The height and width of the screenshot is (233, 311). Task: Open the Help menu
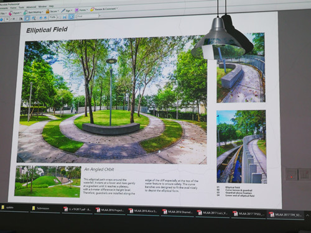(51, 6)
